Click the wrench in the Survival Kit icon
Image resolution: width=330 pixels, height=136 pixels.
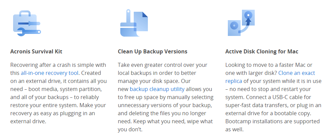pos(29,32)
